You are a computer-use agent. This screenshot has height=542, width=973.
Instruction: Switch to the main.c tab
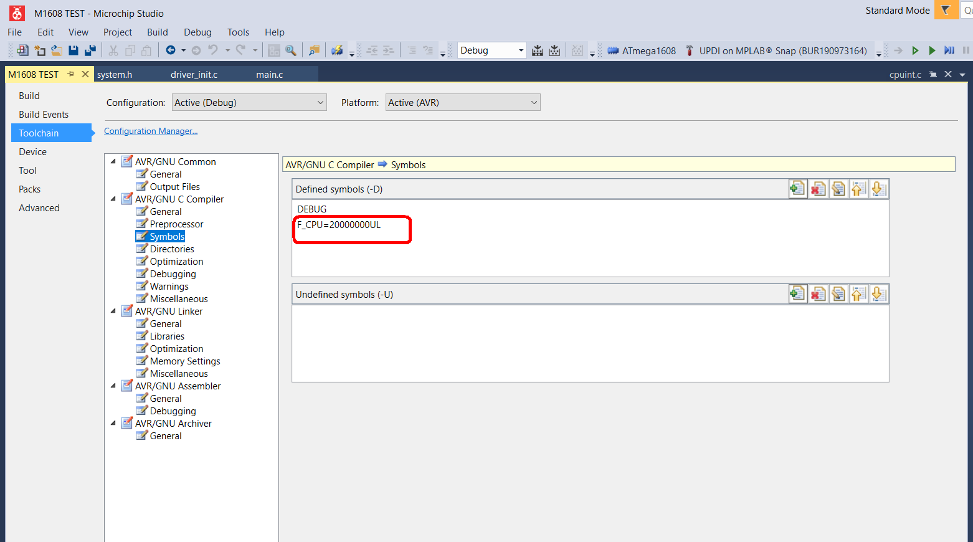[x=270, y=75]
